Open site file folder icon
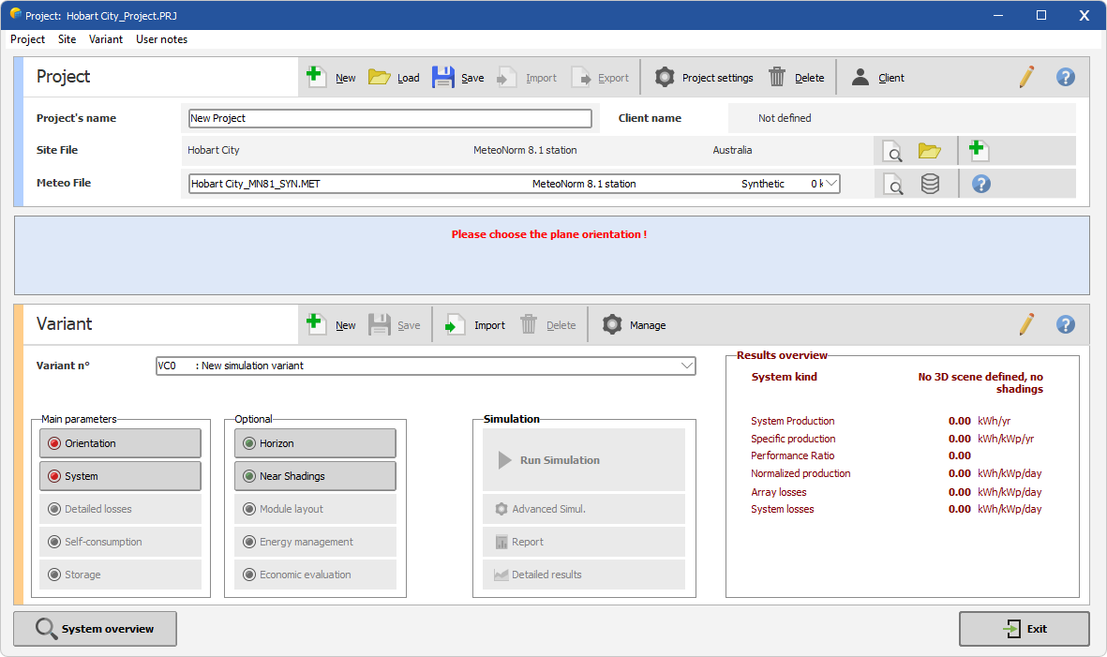 pos(930,150)
